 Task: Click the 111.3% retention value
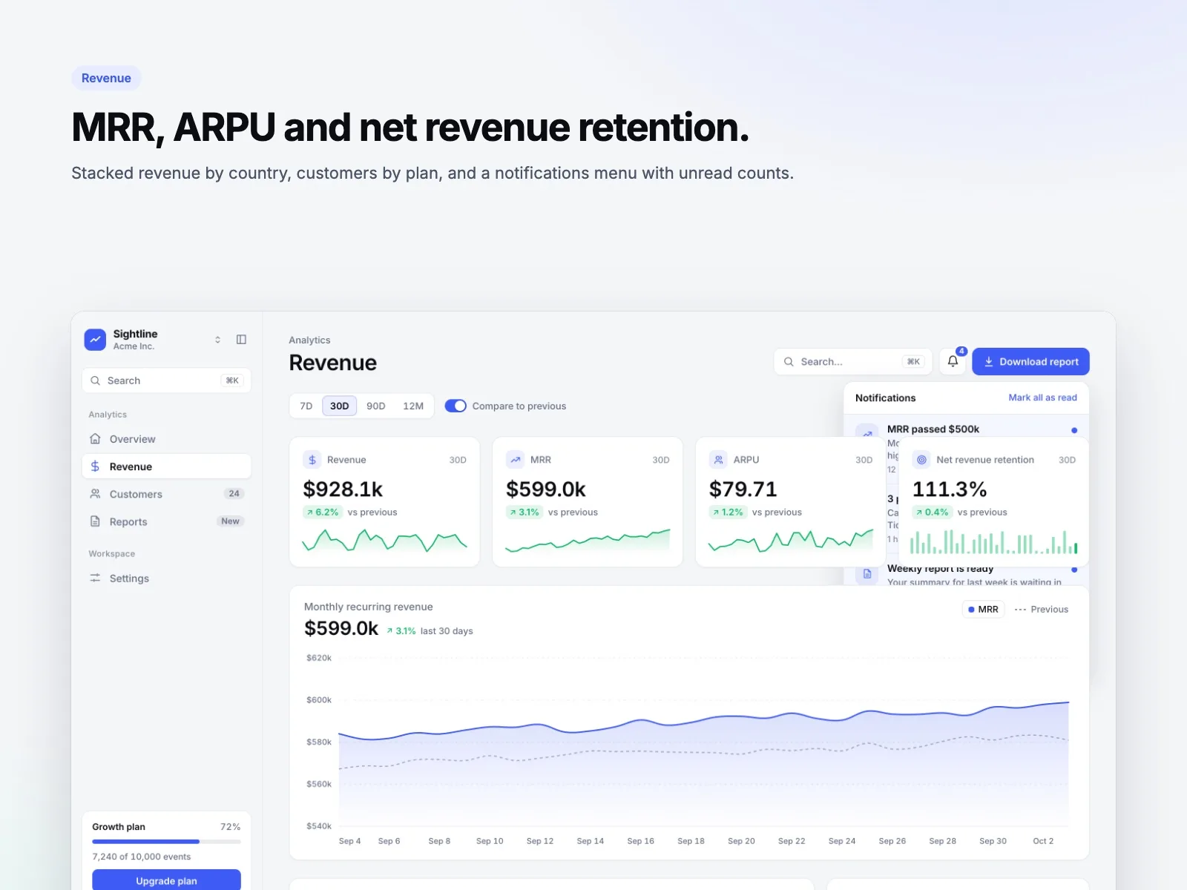(x=950, y=489)
